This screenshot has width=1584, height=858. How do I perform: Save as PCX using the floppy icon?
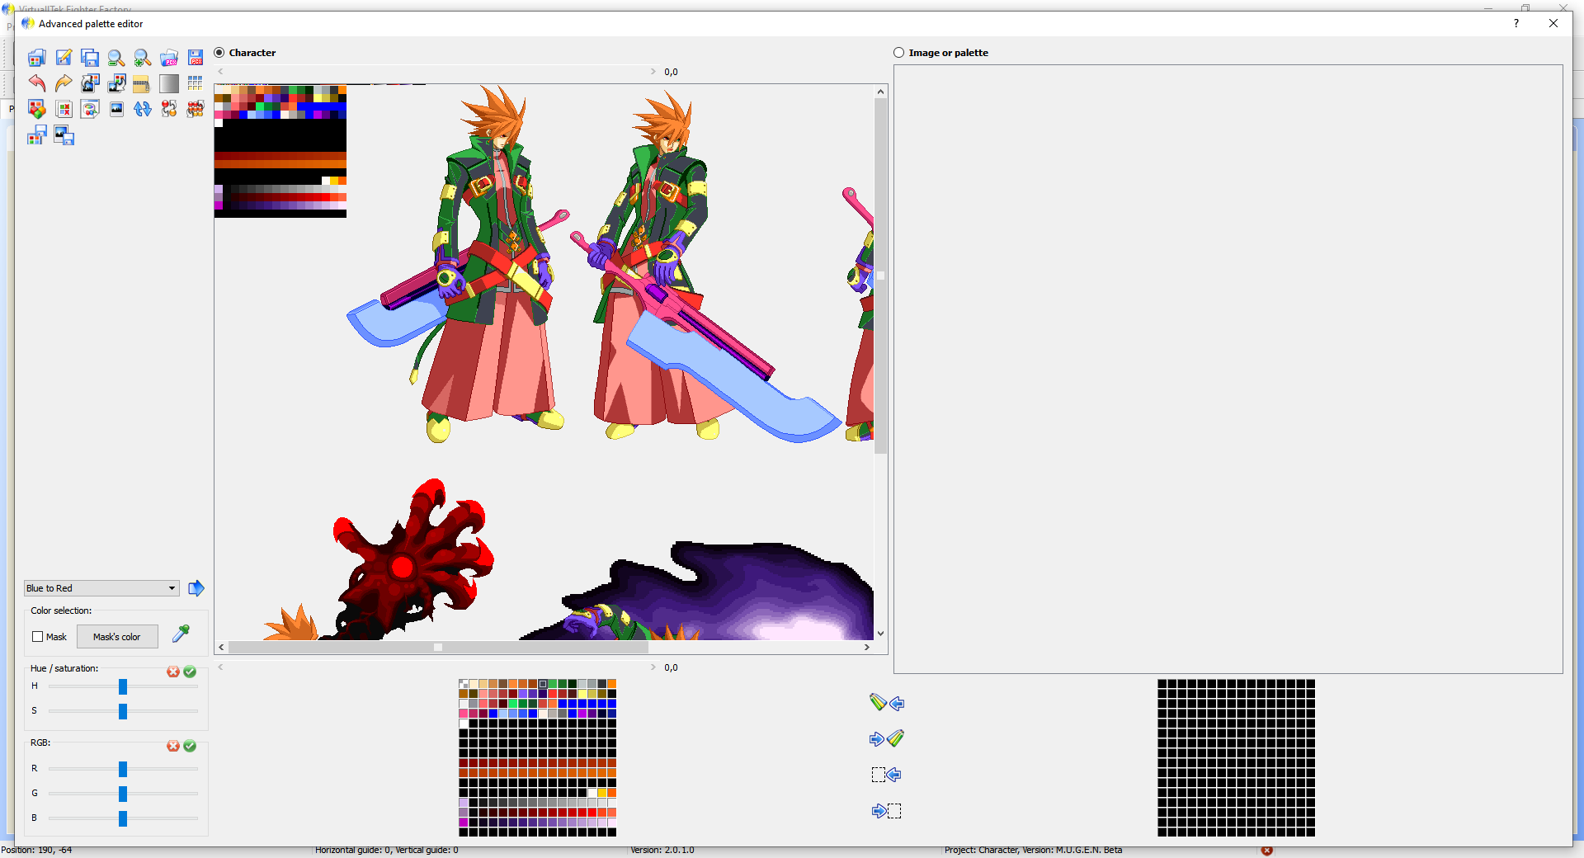(x=196, y=58)
